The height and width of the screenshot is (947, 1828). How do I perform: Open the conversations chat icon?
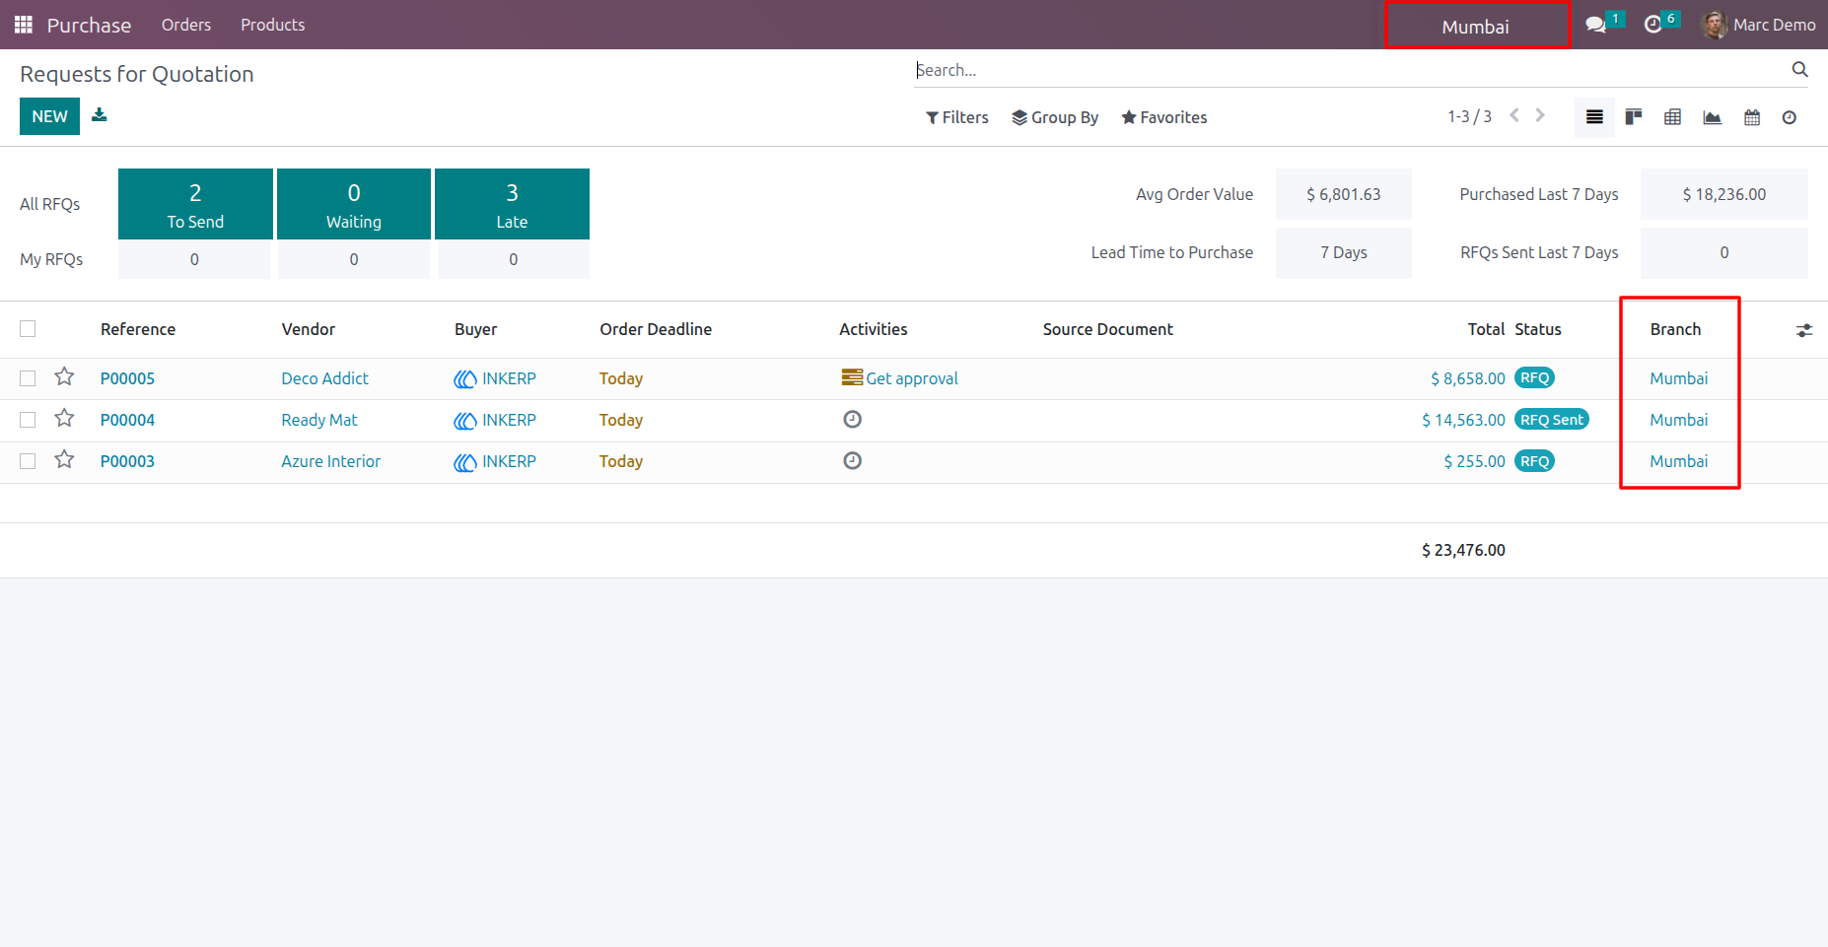pos(1595,25)
